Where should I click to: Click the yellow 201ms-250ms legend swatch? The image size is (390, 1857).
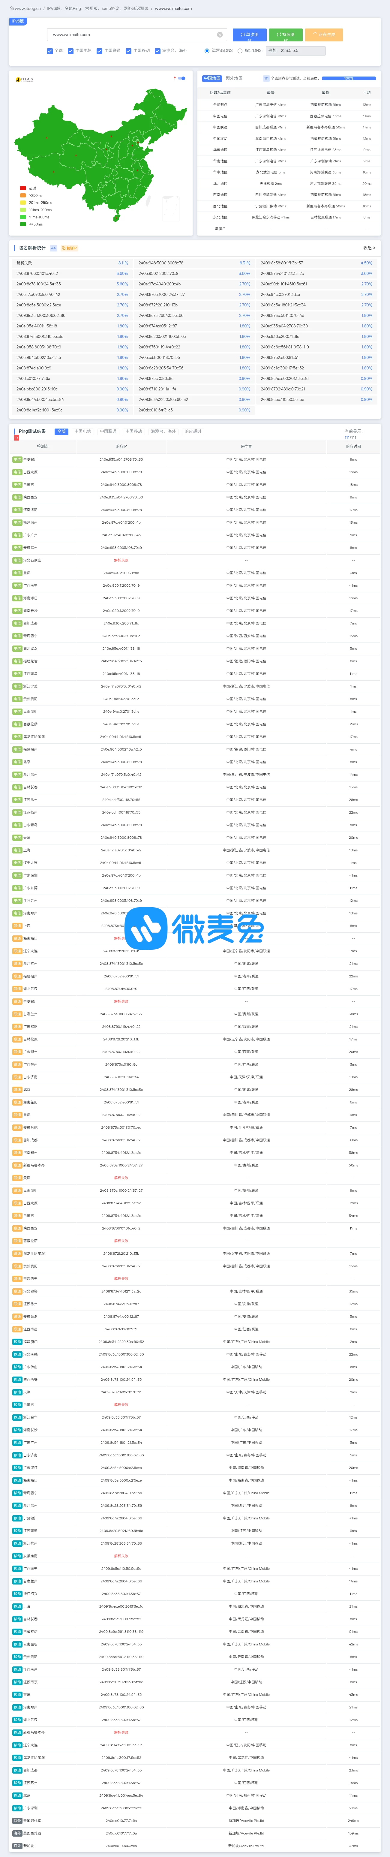(23, 203)
